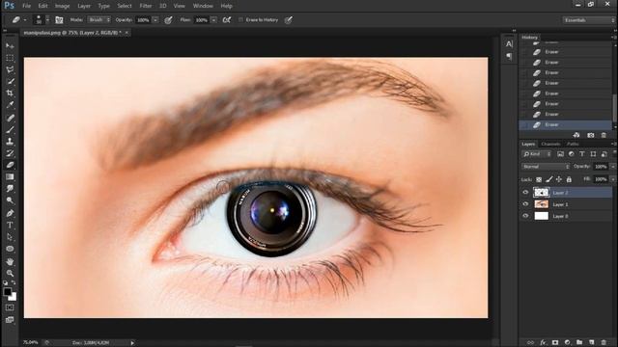This screenshot has width=618, height=347.
Task: Open the Character panel icon
Action: point(509,44)
